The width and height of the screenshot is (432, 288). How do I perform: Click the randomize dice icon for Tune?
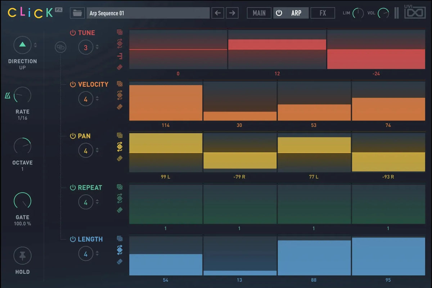(120, 32)
